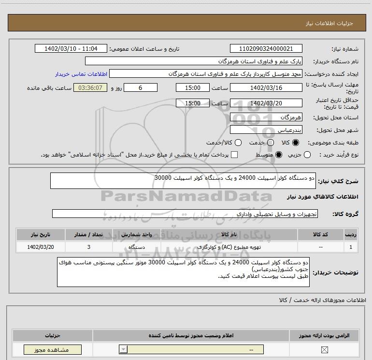
Task: Click the response deadline time 15:00 field
Action: [x=193, y=87]
